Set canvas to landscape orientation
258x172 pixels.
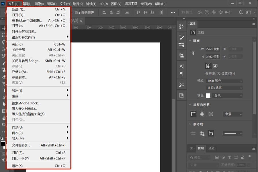point(215,66)
